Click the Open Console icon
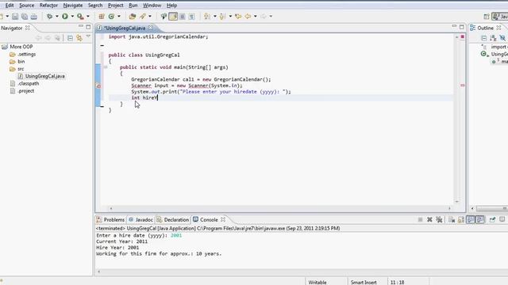508x285 pixels. tap(502, 219)
